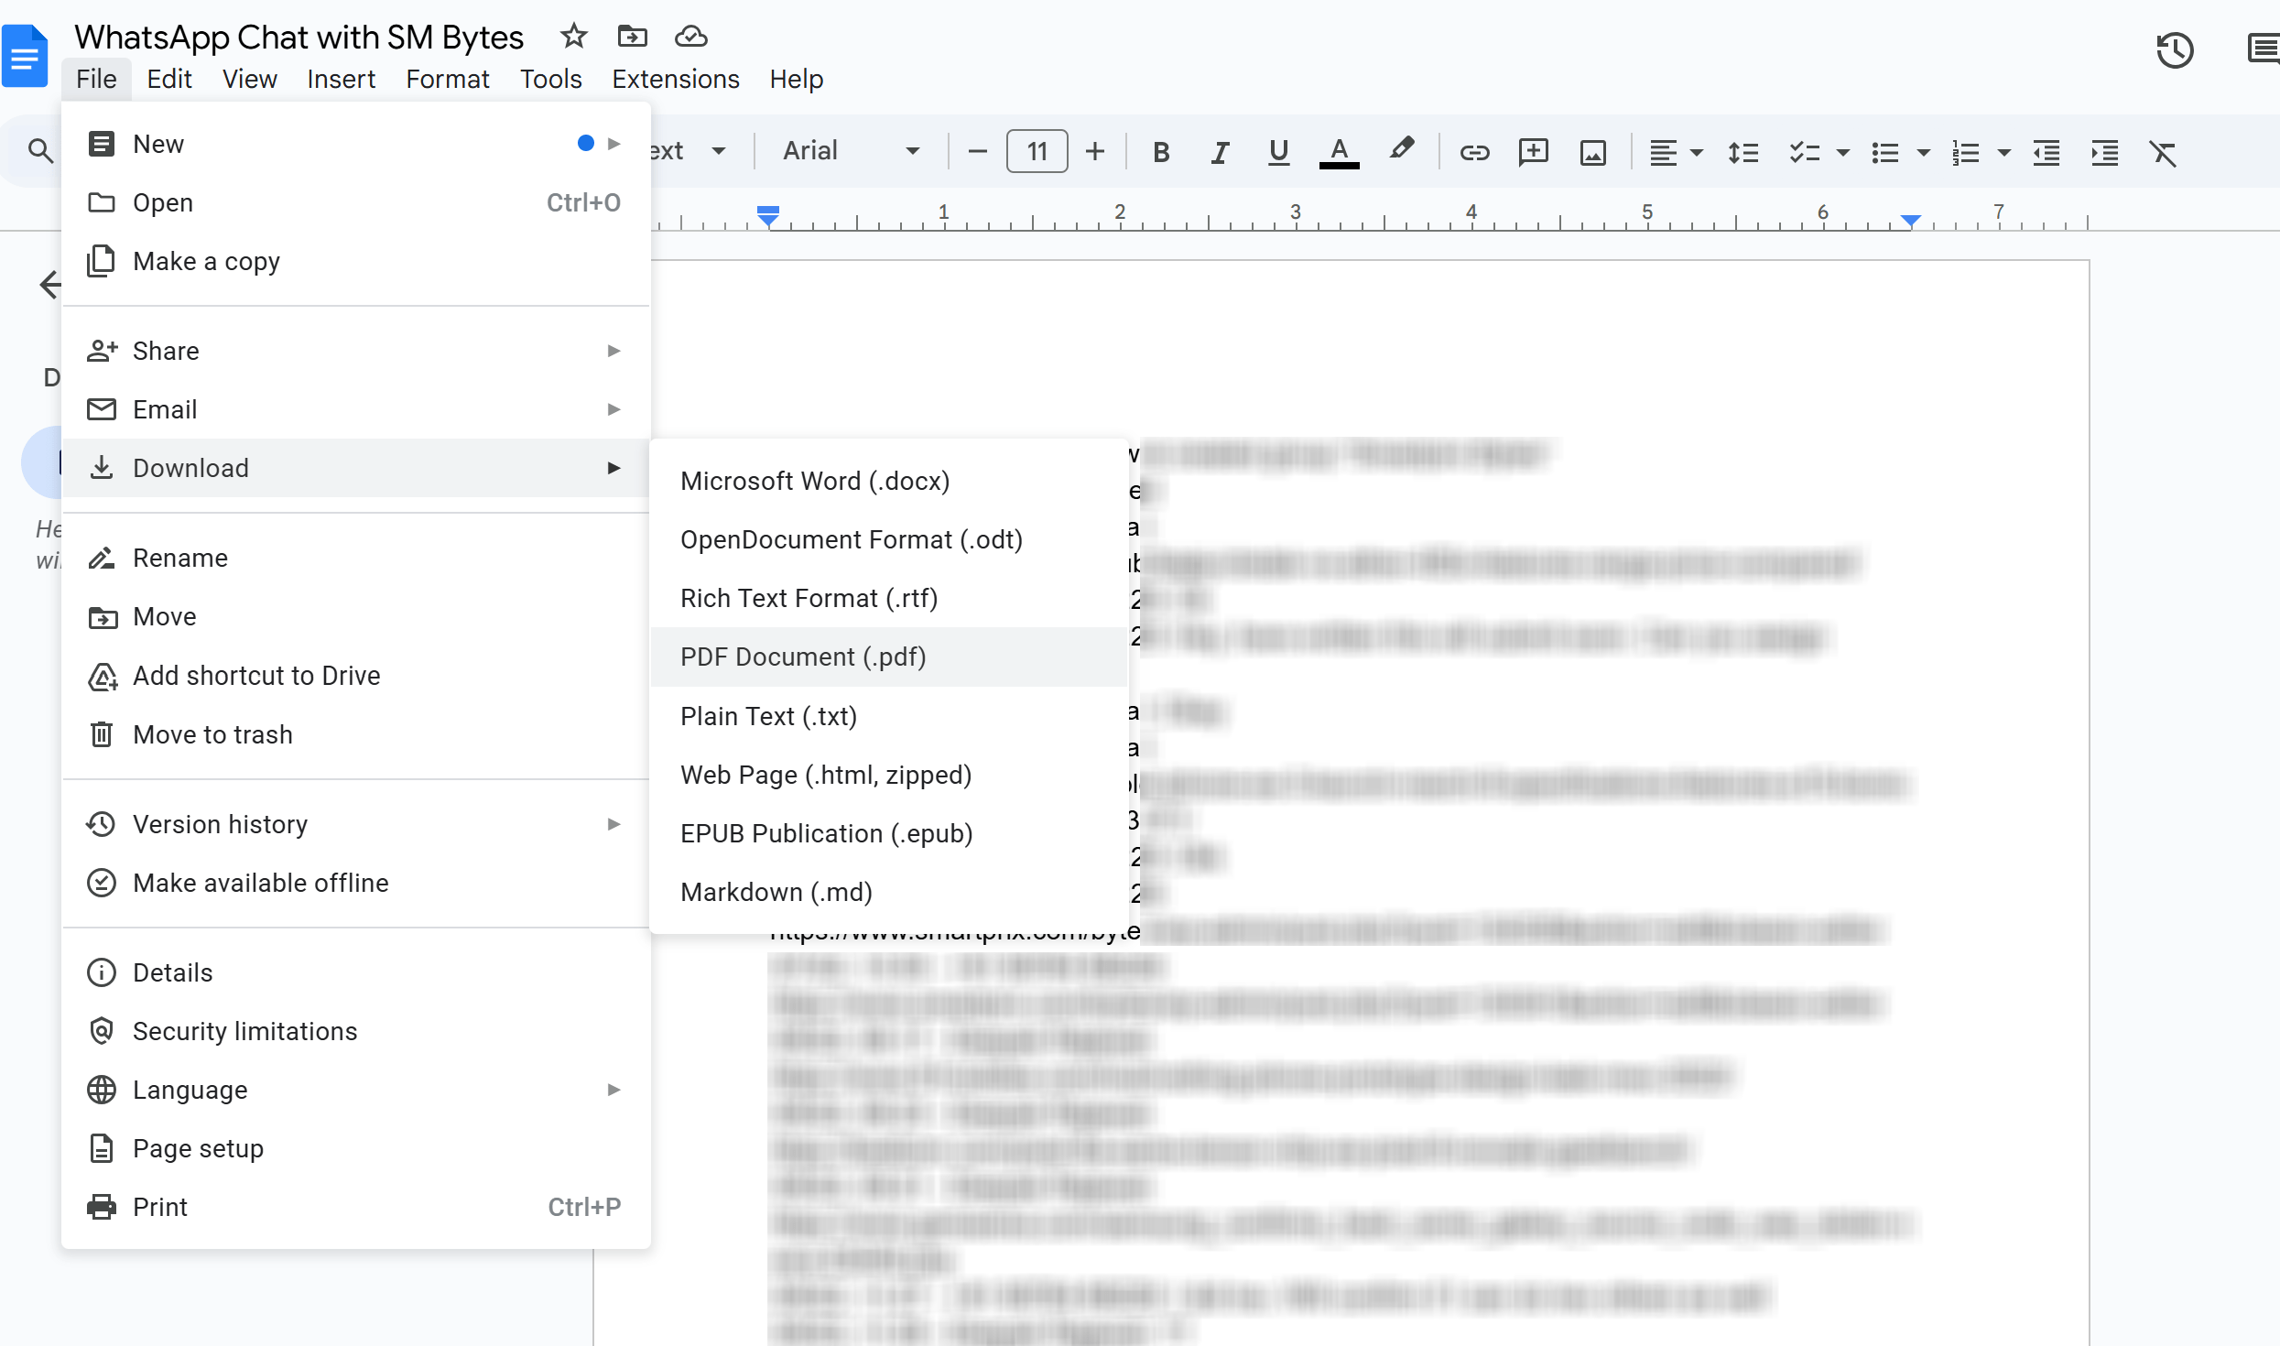Screen dimensions: 2280x1346
Task: Open the text color picker
Action: (x=1339, y=152)
